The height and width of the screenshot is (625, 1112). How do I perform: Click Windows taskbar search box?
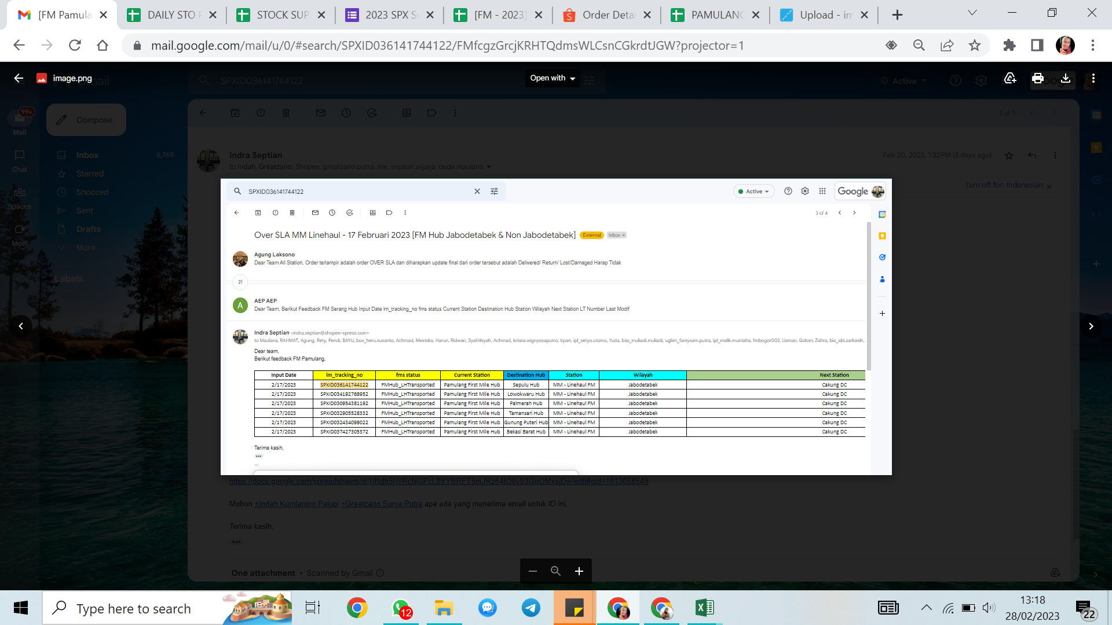click(167, 608)
